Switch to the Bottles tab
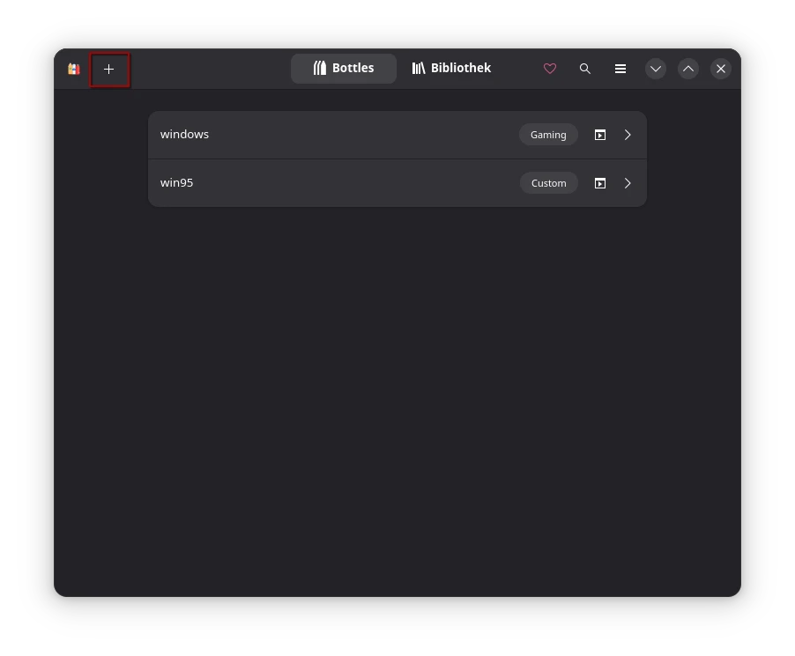Image resolution: width=795 pixels, height=656 pixels. click(344, 69)
